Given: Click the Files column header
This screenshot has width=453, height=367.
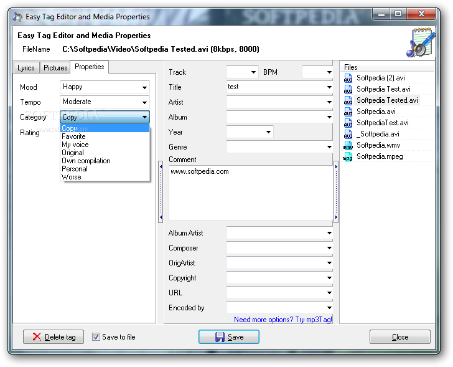Looking at the screenshot, I should (x=387, y=67).
